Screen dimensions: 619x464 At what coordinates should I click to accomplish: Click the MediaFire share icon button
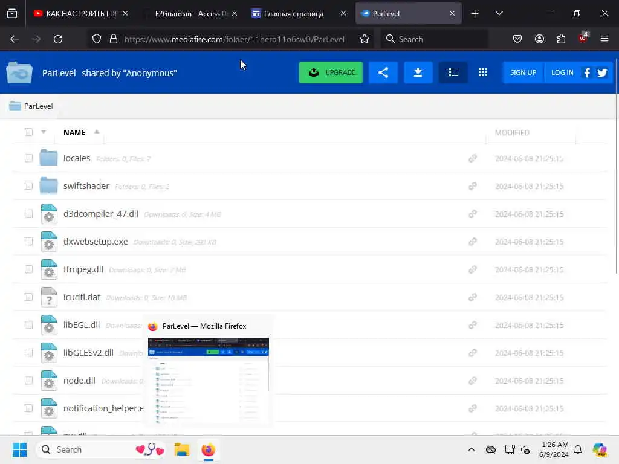click(383, 72)
